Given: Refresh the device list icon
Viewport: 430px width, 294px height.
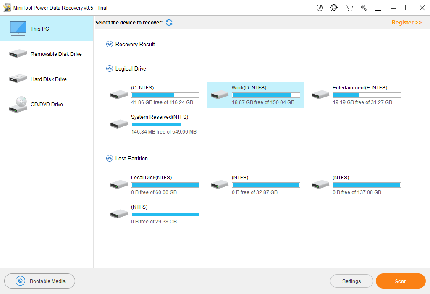Looking at the screenshot, I should 169,23.
